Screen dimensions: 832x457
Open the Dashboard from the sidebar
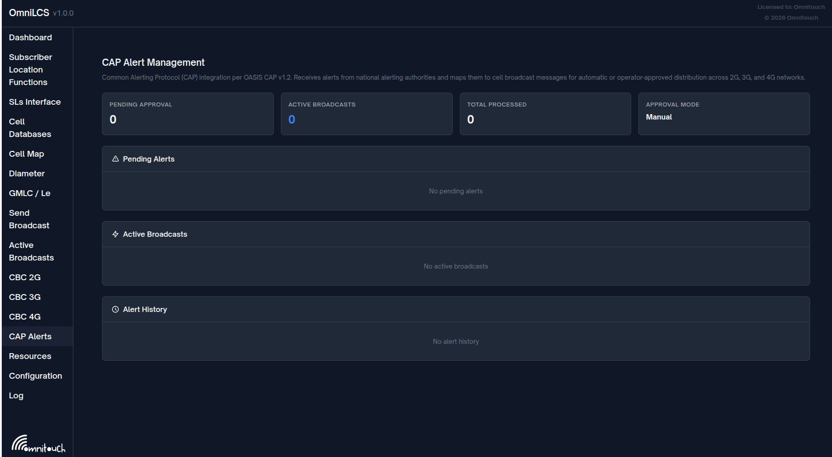tap(30, 37)
